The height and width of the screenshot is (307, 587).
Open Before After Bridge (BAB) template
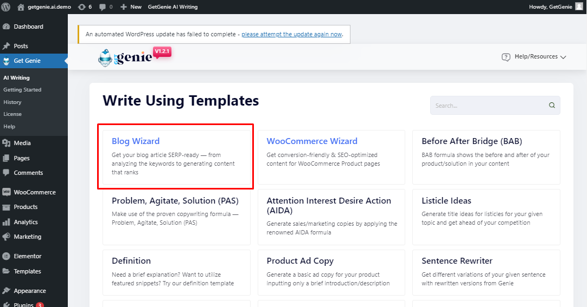486,157
